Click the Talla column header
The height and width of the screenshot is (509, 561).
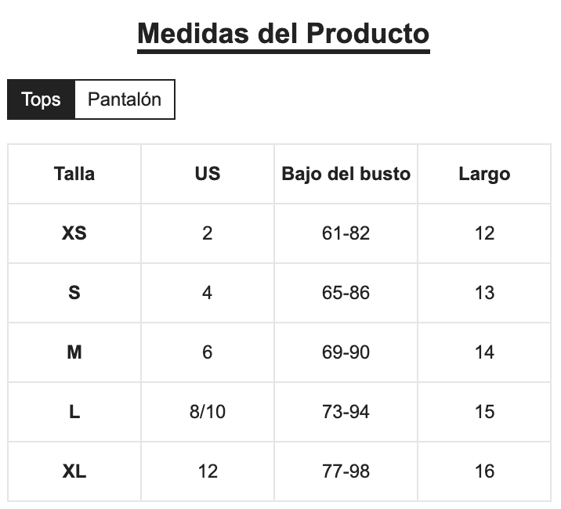74,174
